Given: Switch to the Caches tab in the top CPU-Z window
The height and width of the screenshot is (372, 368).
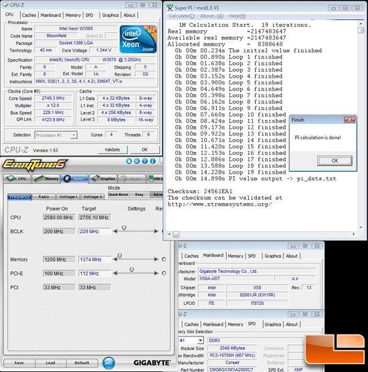Looking at the screenshot, I should click(x=29, y=15).
